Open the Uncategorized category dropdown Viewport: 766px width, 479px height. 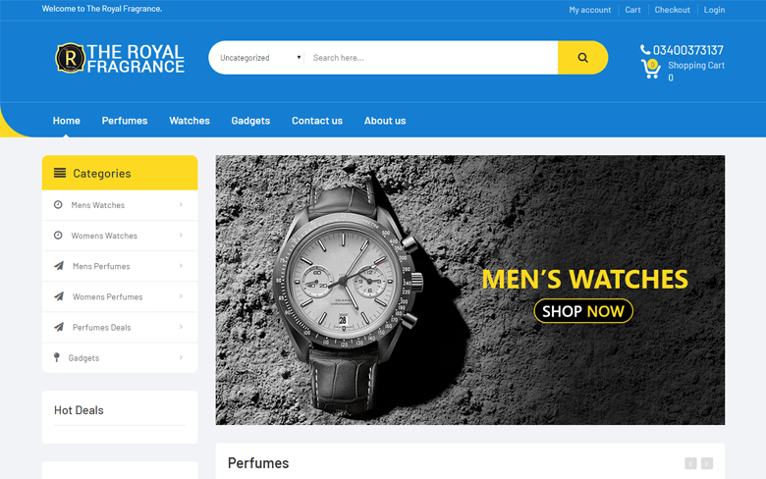click(259, 58)
